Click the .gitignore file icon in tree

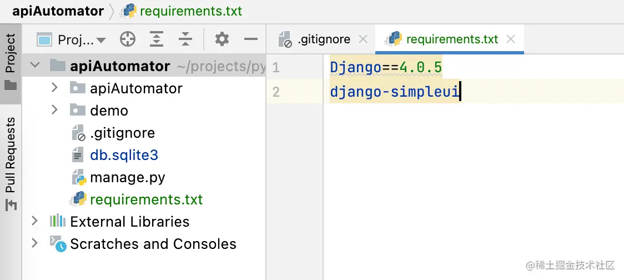point(79,133)
